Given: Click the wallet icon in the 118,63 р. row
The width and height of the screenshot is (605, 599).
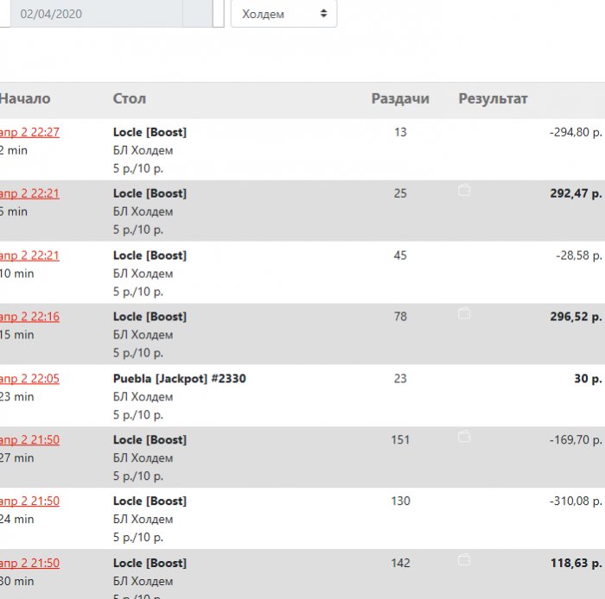Looking at the screenshot, I should tap(464, 560).
